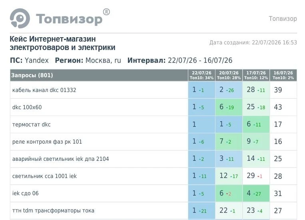Click the ПС: Yandex label

(x=29, y=60)
